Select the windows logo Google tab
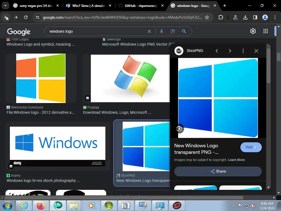This screenshot has height=211, width=281. click(x=193, y=6)
